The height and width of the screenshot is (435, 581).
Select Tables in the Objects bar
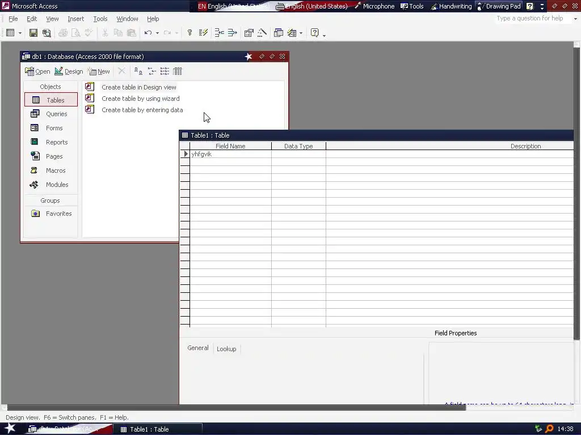[x=50, y=100]
